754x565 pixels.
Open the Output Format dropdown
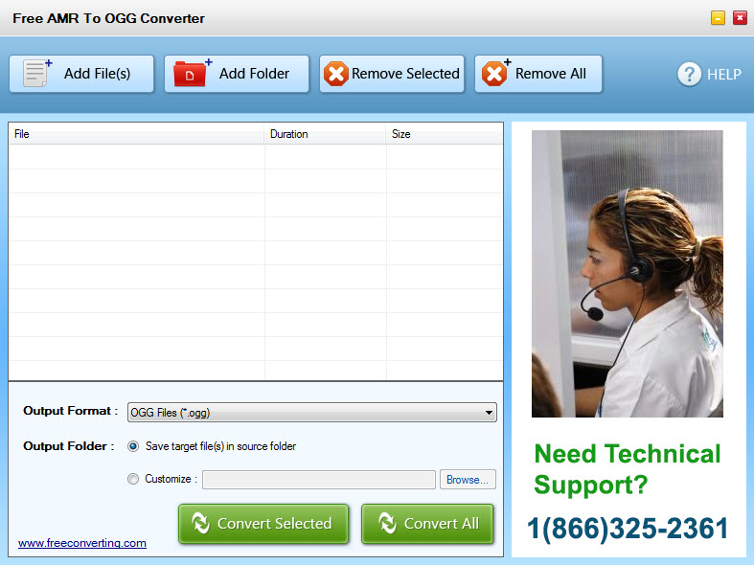[x=311, y=413]
